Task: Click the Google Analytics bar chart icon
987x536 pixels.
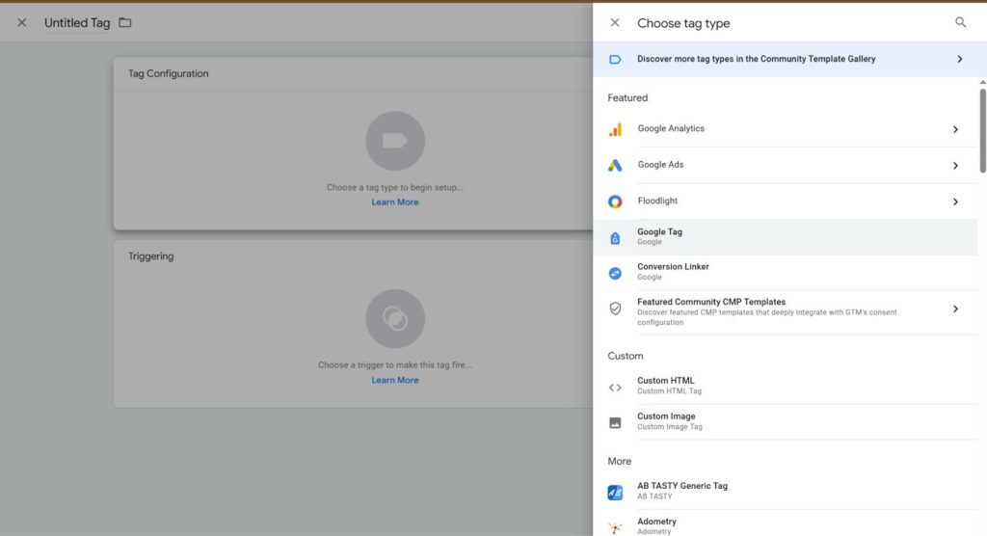Action: tap(615, 129)
